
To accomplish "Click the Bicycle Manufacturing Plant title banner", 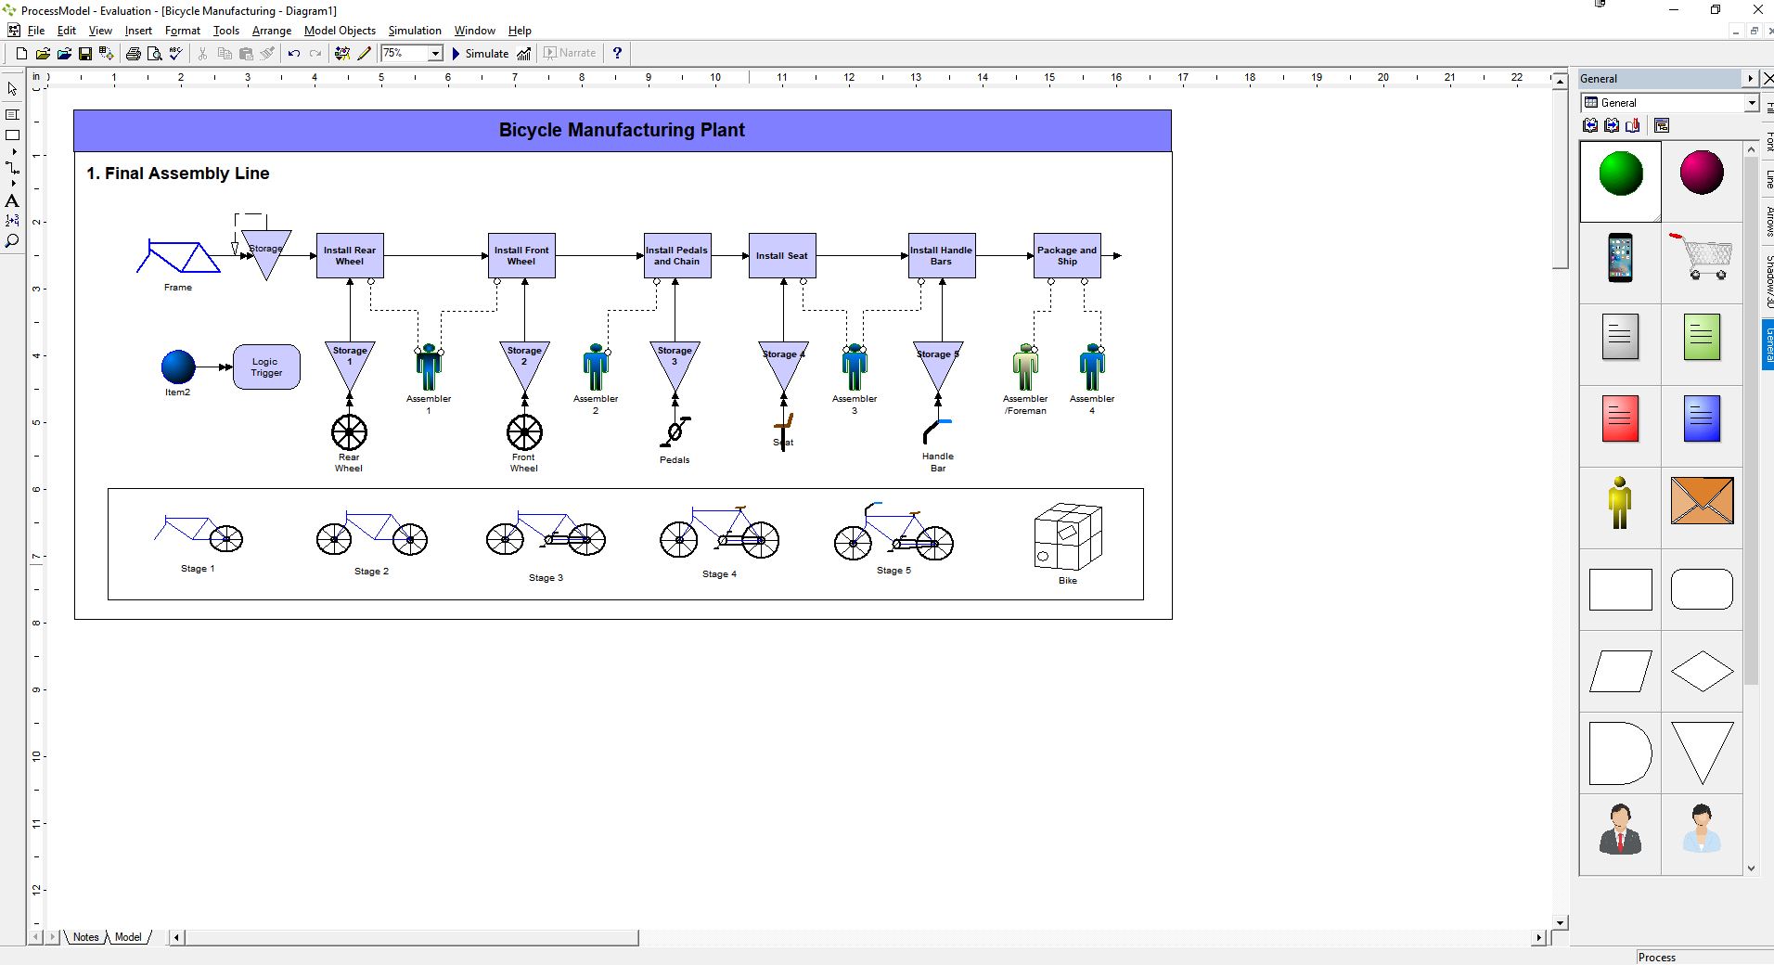I will coord(622,131).
